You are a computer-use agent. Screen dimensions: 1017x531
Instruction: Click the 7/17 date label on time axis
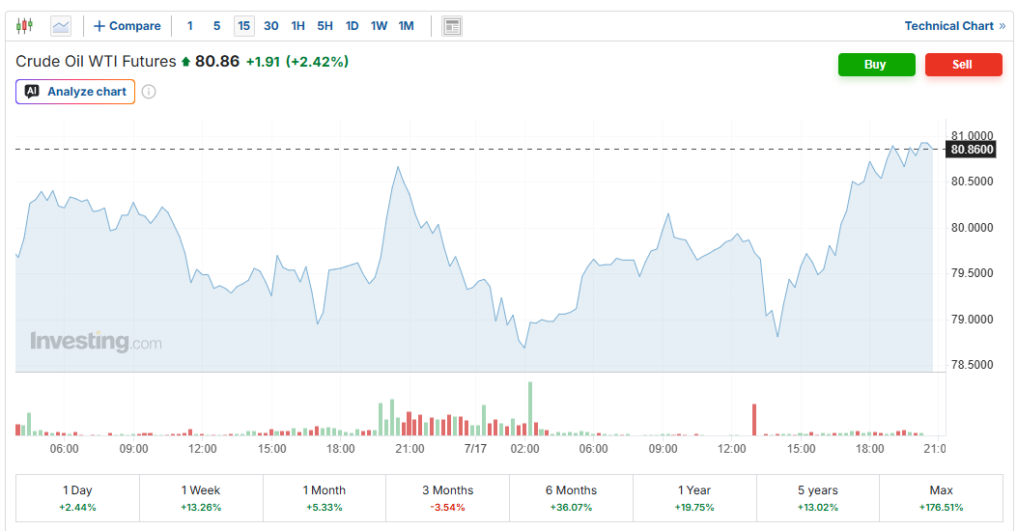coord(475,449)
